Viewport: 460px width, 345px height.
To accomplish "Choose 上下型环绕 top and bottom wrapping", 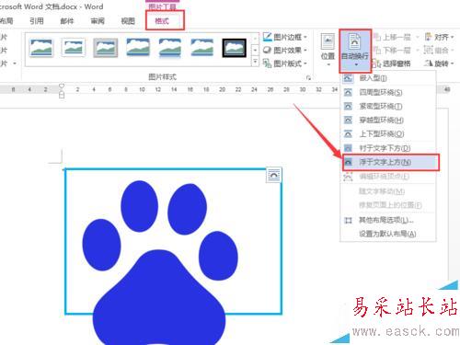I will [x=388, y=134].
